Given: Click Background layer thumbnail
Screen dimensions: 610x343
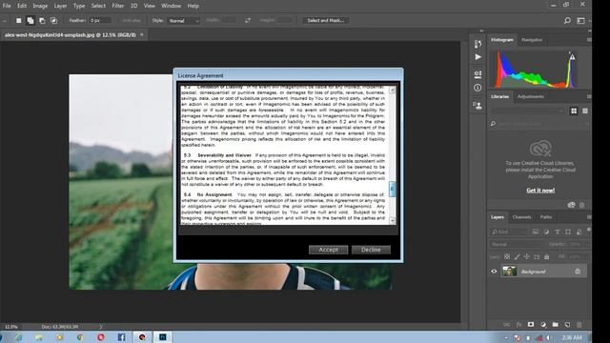Looking at the screenshot, I should tap(509, 271).
